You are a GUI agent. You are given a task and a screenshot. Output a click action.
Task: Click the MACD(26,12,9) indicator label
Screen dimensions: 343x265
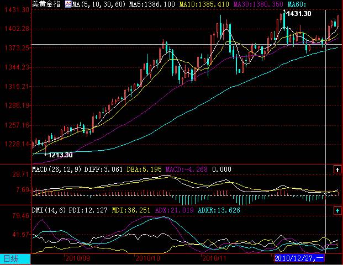pos(56,169)
